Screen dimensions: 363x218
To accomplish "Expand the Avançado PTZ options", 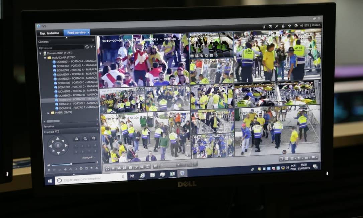I will [89, 157].
